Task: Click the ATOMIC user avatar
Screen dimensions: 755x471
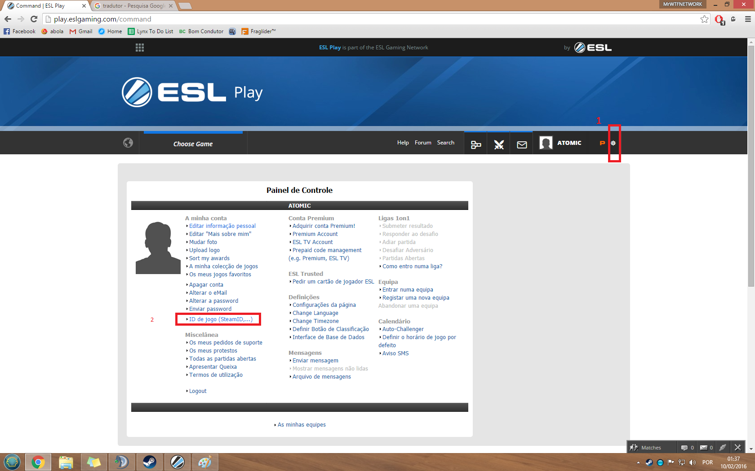Action: tap(546, 143)
